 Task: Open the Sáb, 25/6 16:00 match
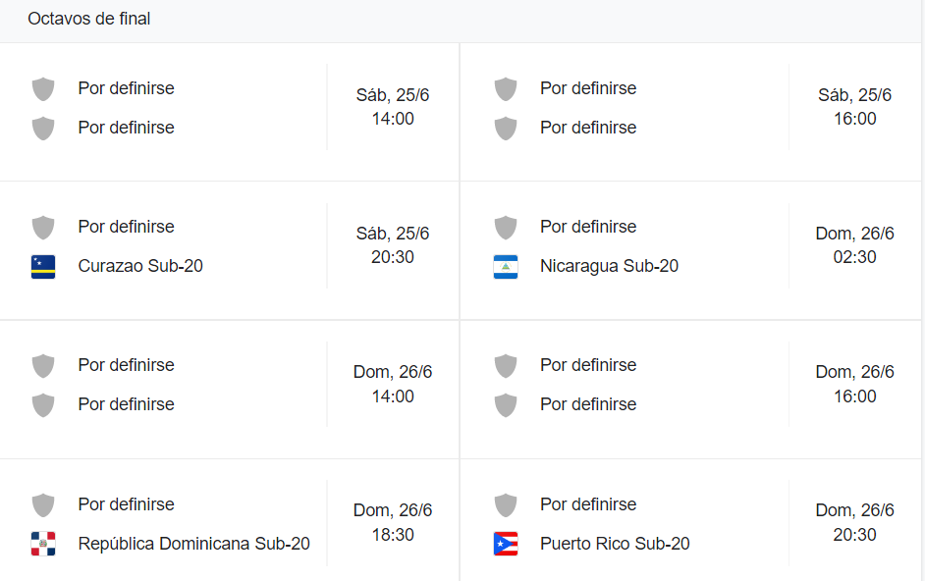(x=690, y=112)
